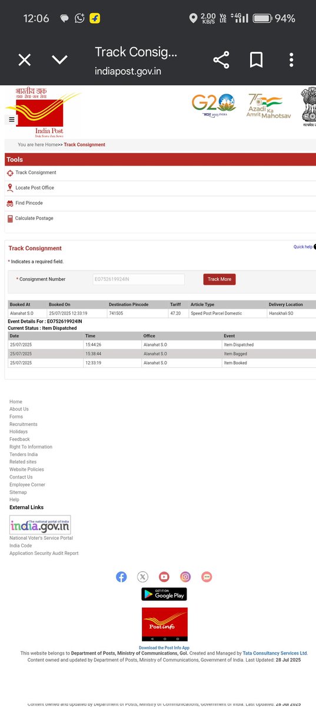Select Speed Post Parcel Domestic cell

click(228, 313)
